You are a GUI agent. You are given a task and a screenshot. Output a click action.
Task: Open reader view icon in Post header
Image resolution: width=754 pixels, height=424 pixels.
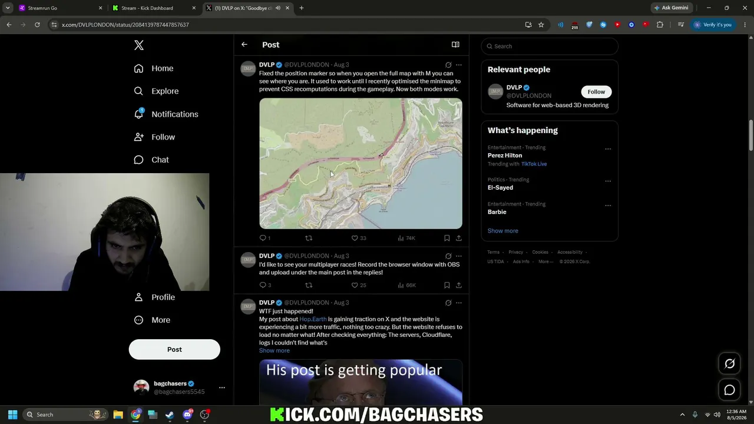[x=455, y=45]
